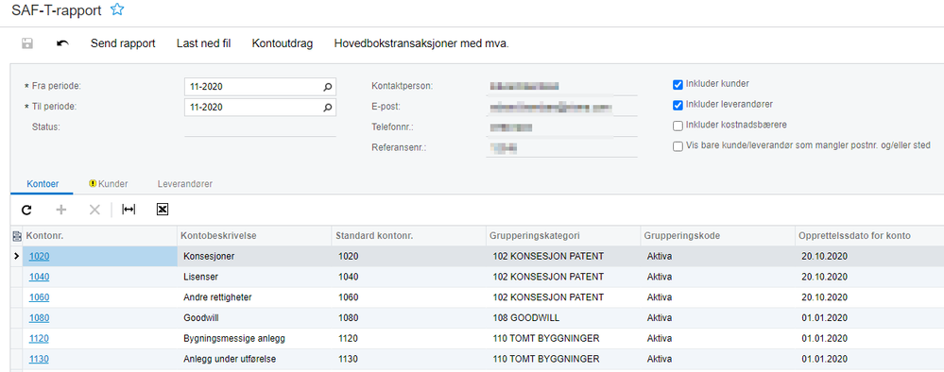Toggle Inkluder leverandører checkbox
Viewport: 944px width, 372px height.
[678, 105]
